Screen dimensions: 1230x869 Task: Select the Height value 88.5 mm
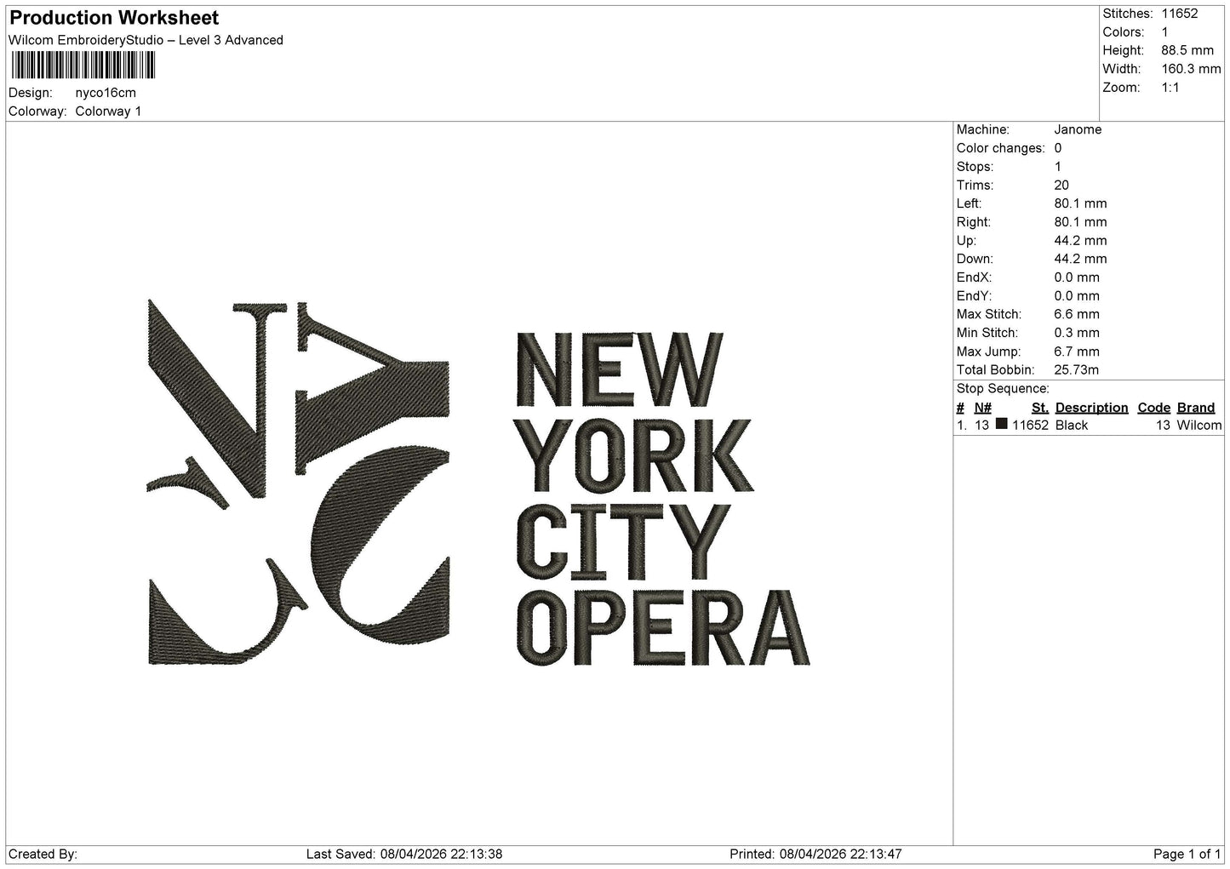pos(1187,50)
